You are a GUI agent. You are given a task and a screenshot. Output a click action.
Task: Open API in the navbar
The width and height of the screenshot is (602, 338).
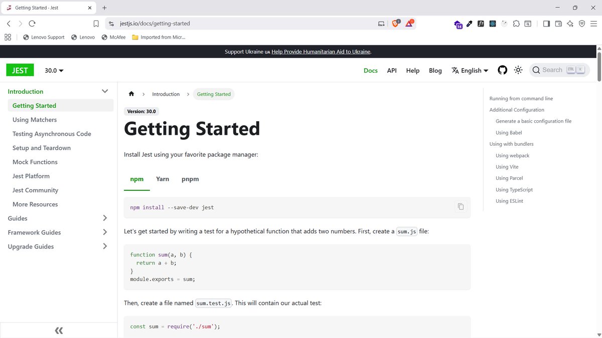tap(392, 71)
